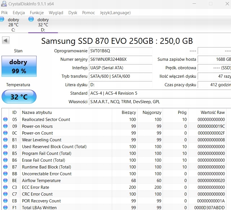The height and width of the screenshot is (210, 231).
Task: Click status icon for CRC Error Count
Action: click(x=5, y=194)
